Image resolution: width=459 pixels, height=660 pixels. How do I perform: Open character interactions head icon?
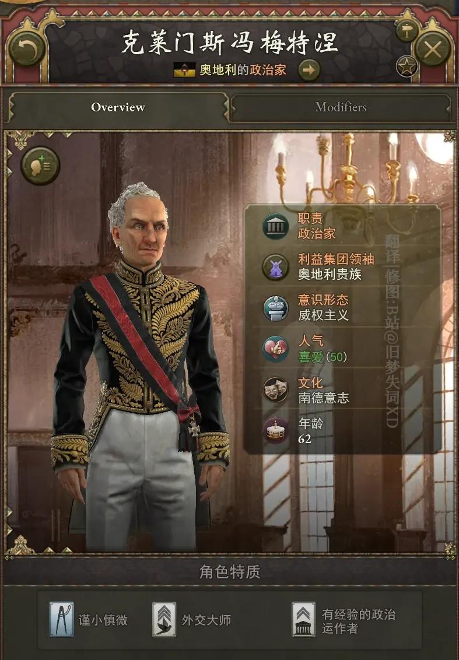[x=40, y=166]
